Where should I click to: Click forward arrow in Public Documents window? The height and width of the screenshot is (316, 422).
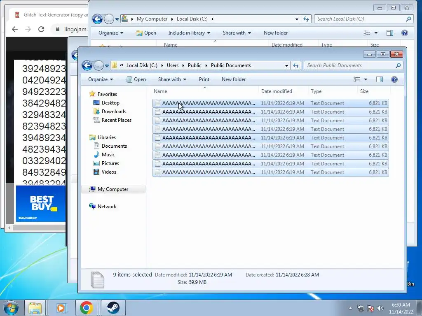click(98, 65)
